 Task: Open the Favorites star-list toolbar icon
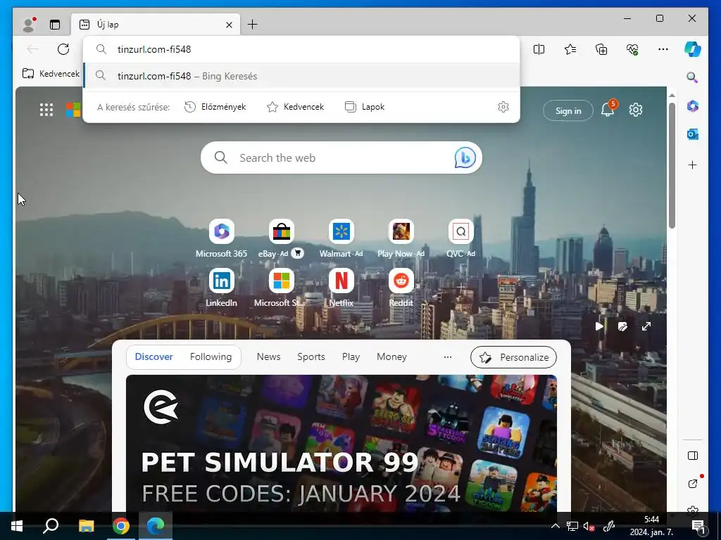tap(570, 49)
